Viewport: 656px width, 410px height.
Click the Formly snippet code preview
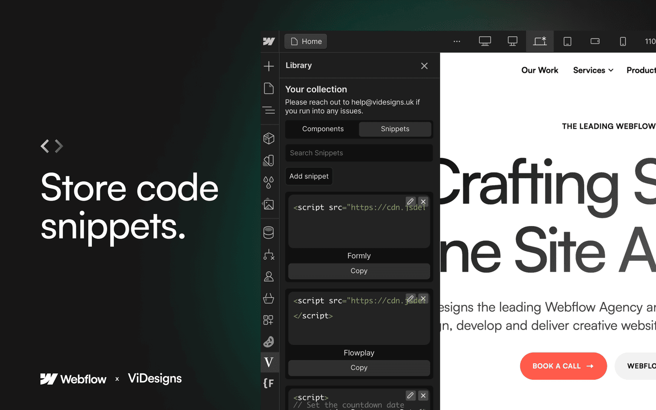click(359, 221)
